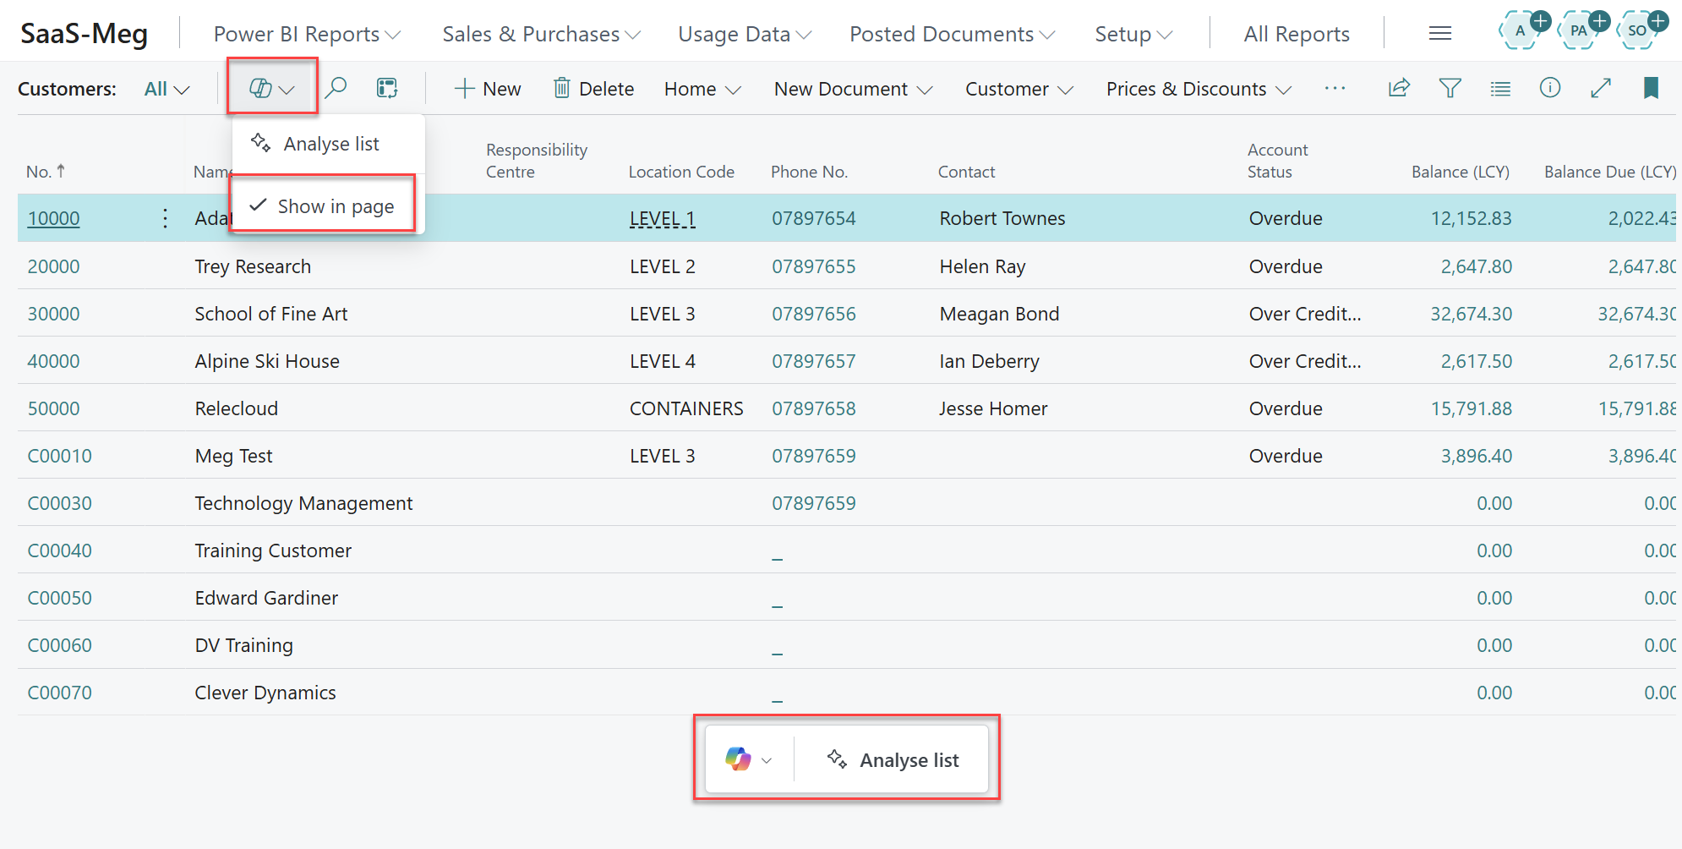This screenshot has height=849, width=1682.
Task: Click the A profile badge
Action: (x=1521, y=31)
